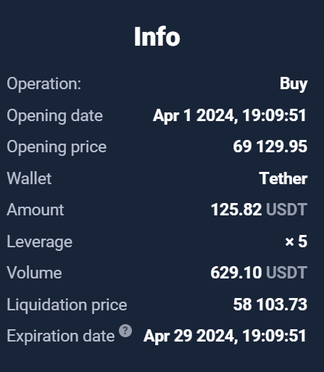Click the Operation label

(44, 84)
